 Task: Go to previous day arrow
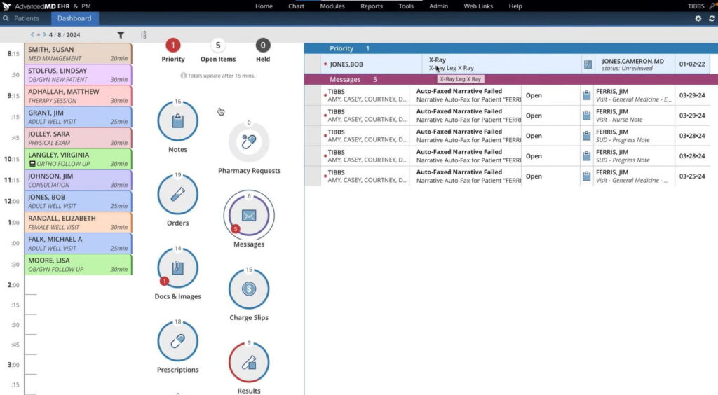(32, 34)
